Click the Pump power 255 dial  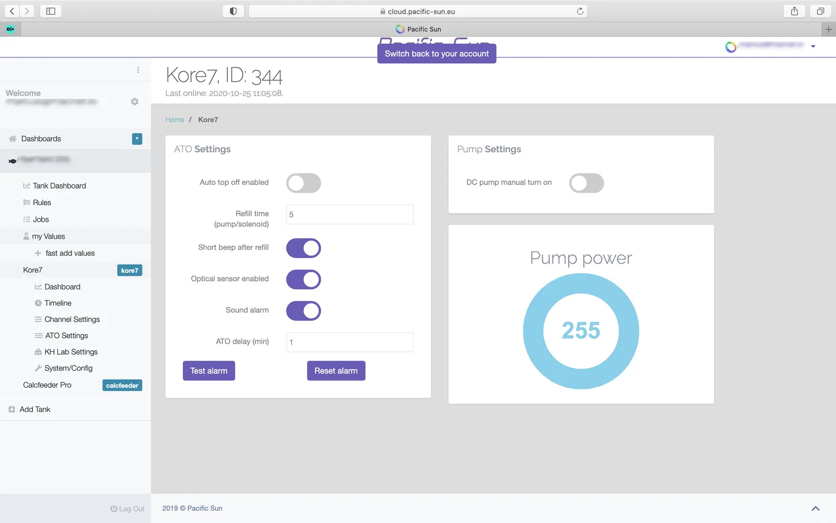click(581, 331)
